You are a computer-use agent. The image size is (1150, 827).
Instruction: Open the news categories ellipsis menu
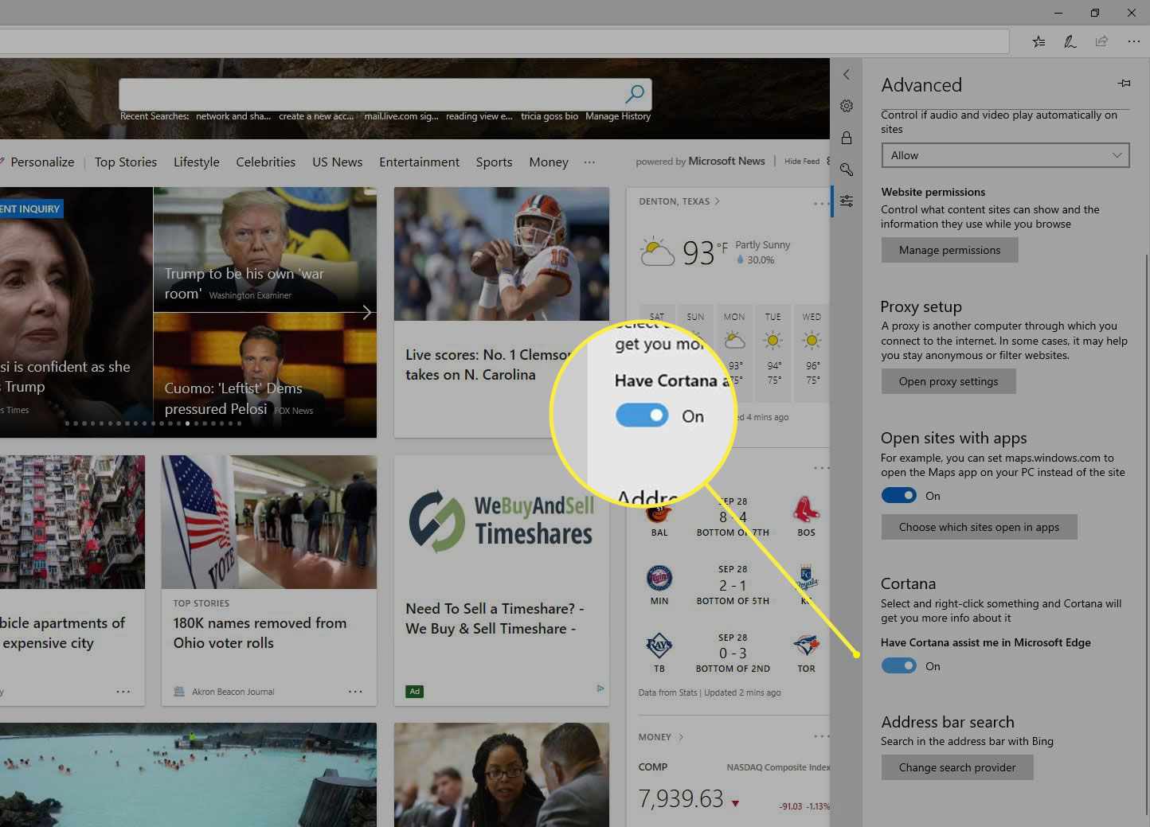click(589, 162)
